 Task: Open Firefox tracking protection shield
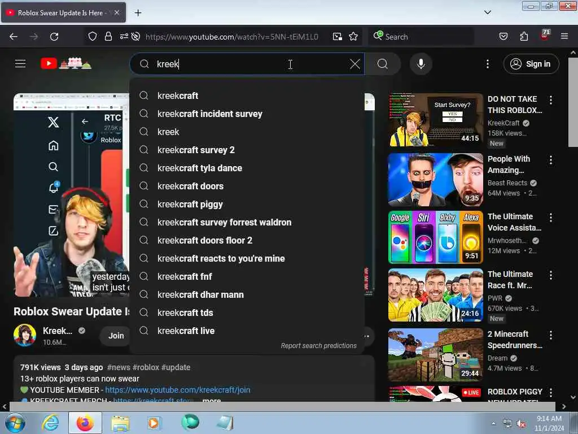93,37
